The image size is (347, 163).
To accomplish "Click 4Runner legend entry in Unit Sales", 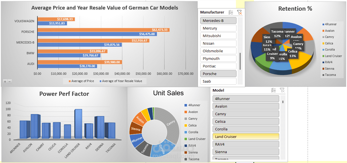I will coord(192,105).
